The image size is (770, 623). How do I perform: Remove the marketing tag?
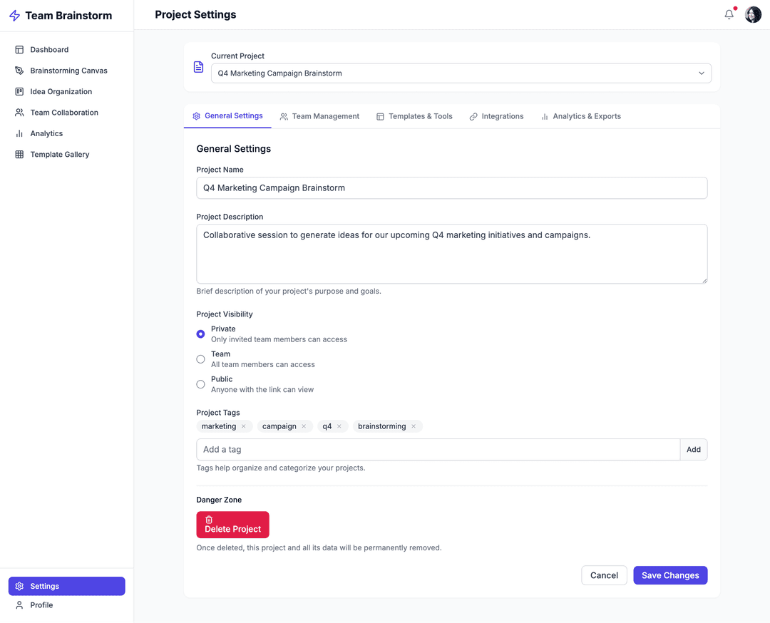point(244,426)
